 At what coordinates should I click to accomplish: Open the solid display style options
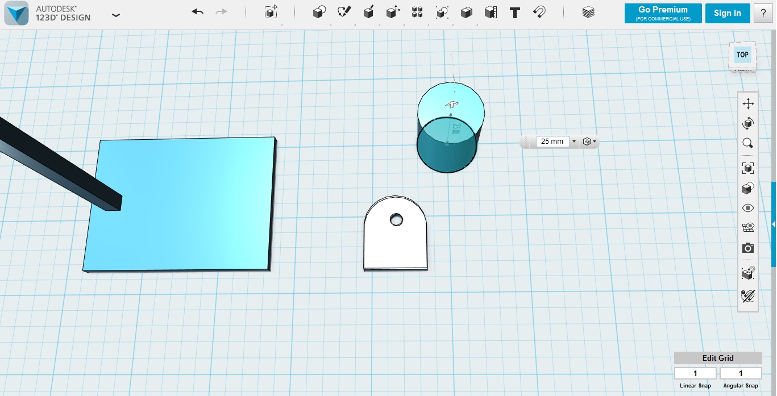[x=748, y=188]
